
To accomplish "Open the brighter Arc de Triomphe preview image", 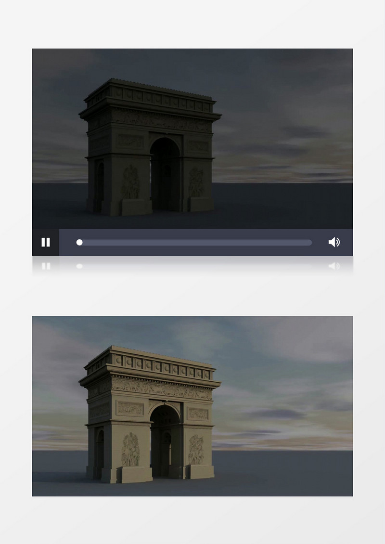I will pyautogui.click(x=192, y=406).
